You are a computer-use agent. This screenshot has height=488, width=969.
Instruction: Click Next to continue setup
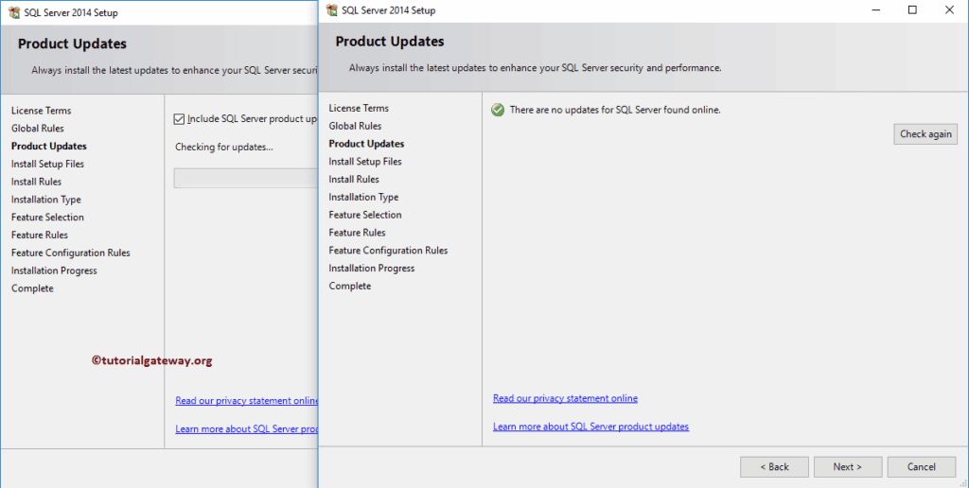847,467
